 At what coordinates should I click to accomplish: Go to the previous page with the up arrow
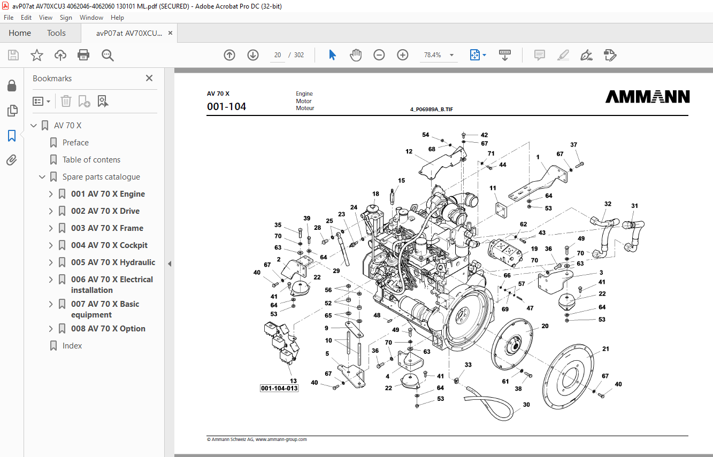[229, 55]
